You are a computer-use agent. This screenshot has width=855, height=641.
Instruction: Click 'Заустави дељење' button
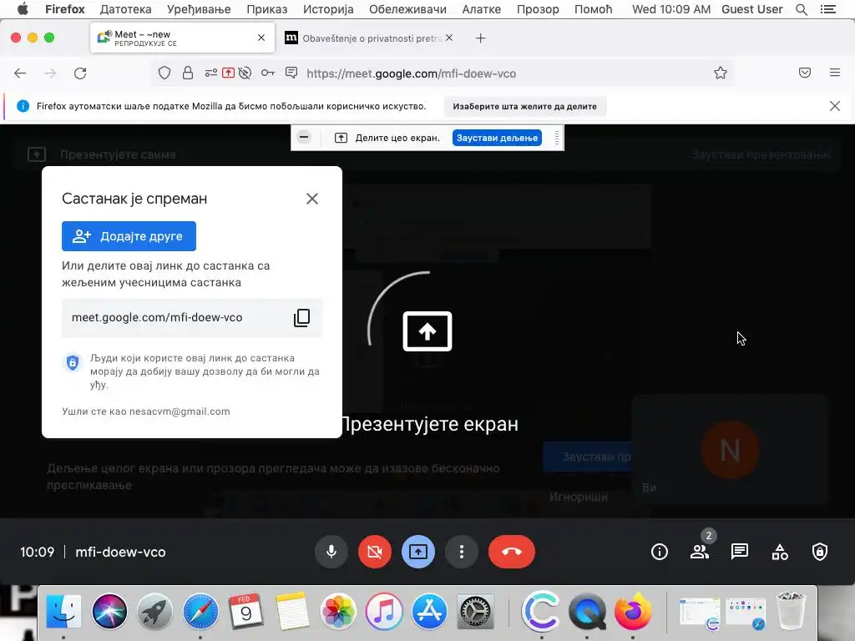tap(497, 138)
